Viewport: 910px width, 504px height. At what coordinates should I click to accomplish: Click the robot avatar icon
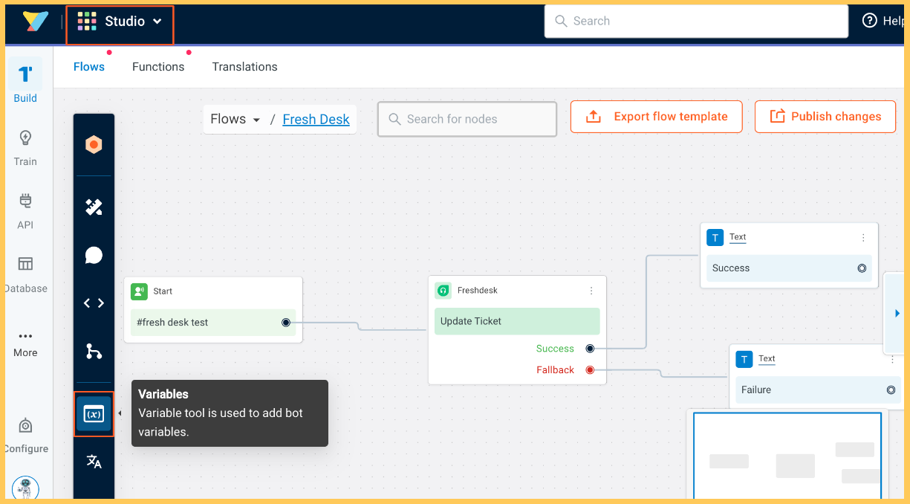tap(25, 488)
